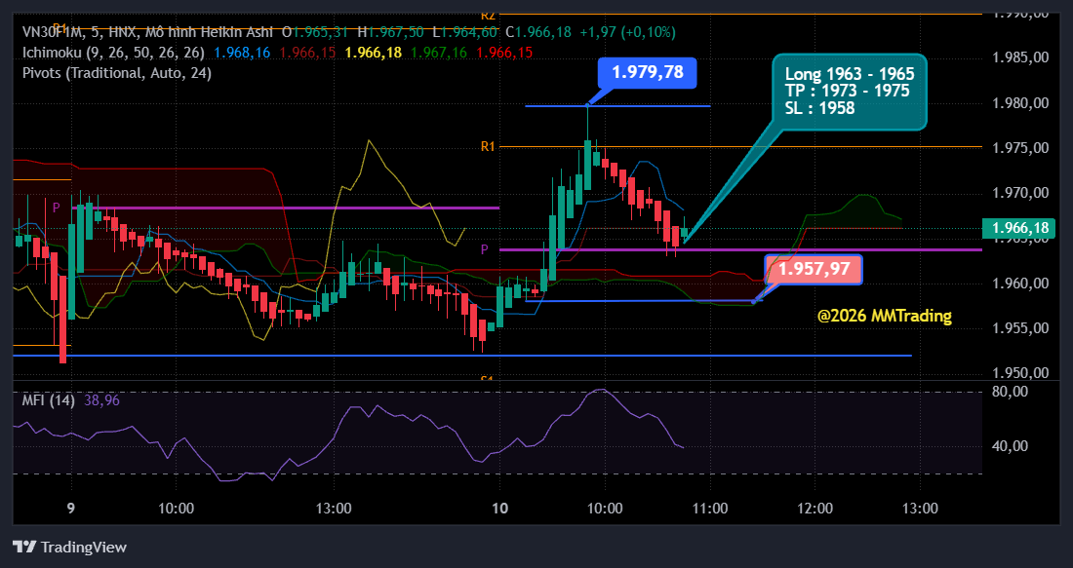Click the Ichimoku (9, 26, 50, 26, 26) legend
Viewport: 1073px width, 568px height.
coord(113,53)
